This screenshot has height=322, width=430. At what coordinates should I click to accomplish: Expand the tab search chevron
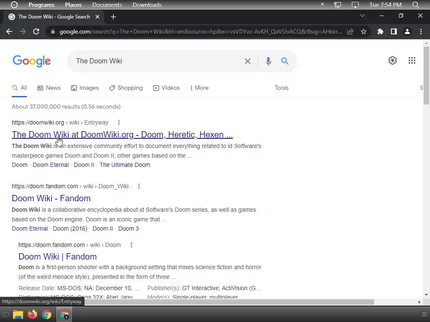(362, 16)
